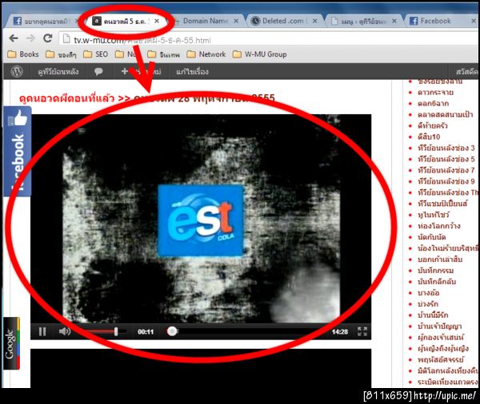Click the 00:11 elapsed time display
This screenshot has width=480, height=404.
click(146, 331)
